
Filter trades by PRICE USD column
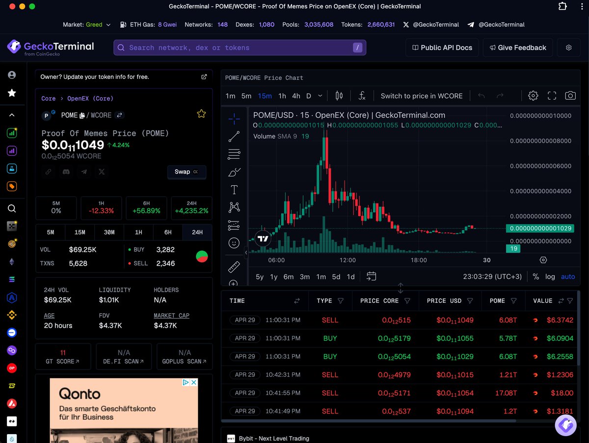[470, 301]
